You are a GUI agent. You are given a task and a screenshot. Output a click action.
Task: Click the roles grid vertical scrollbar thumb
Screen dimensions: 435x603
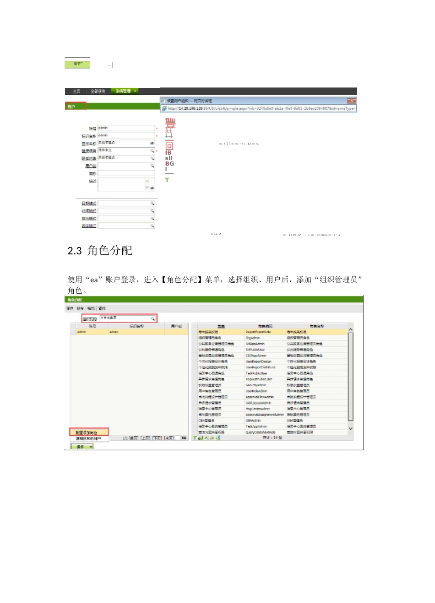click(x=351, y=376)
